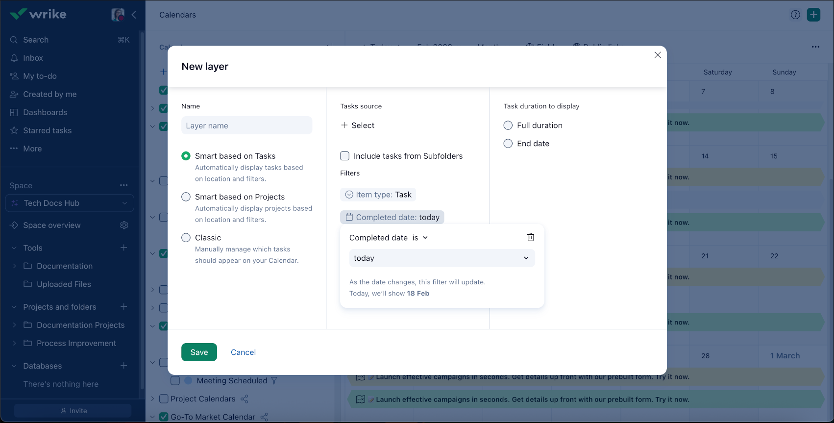Select the Classic layer option
This screenshot has width=834, height=423.
[186, 238]
